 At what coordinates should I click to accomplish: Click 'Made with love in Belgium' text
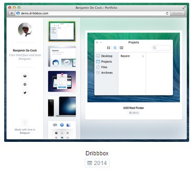pos(25,131)
